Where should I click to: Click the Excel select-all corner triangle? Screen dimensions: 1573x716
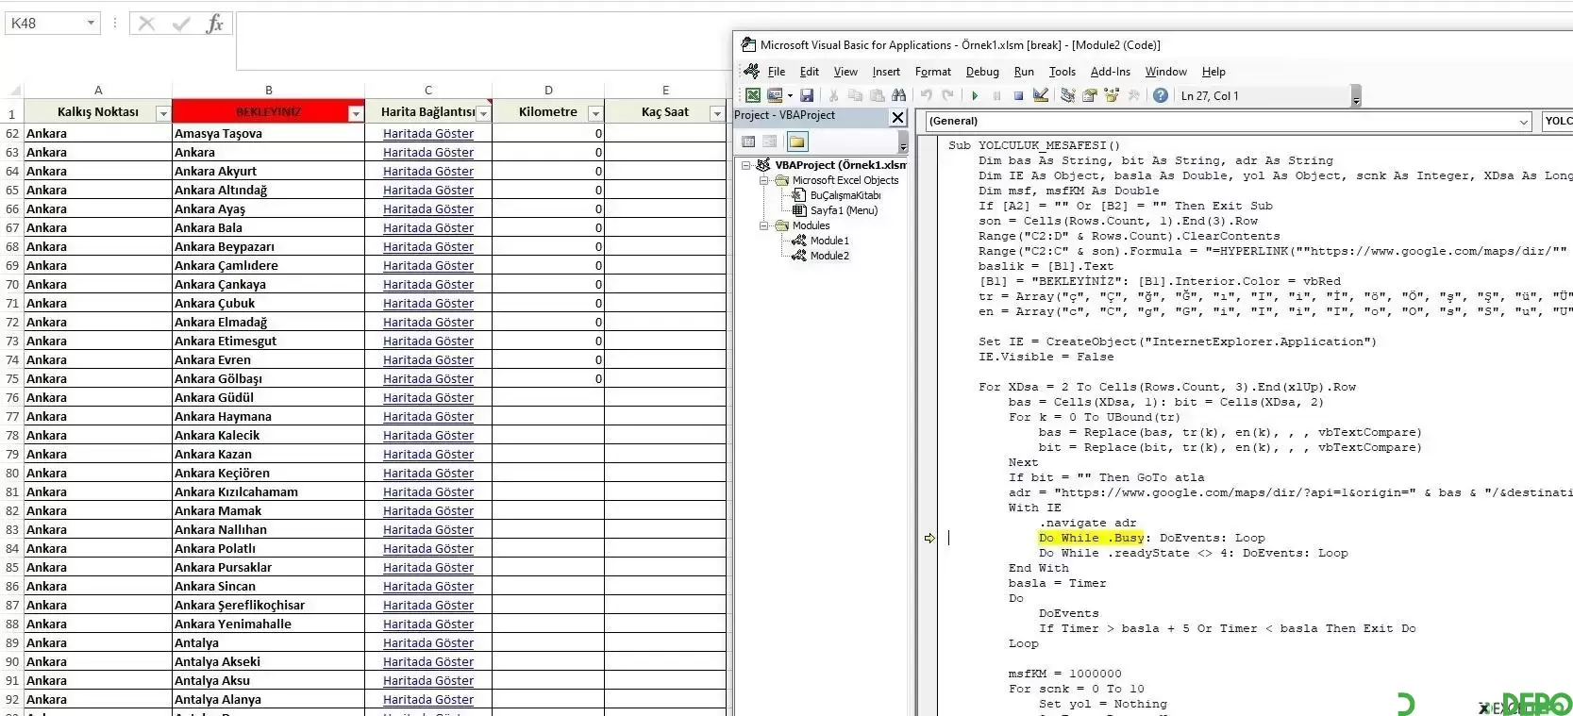tap(14, 92)
